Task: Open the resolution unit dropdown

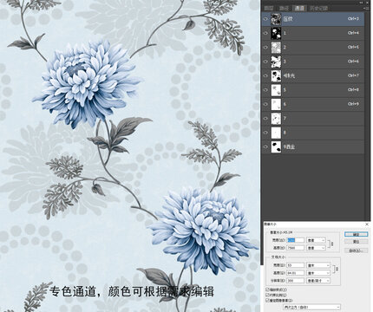Action: point(318,281)
